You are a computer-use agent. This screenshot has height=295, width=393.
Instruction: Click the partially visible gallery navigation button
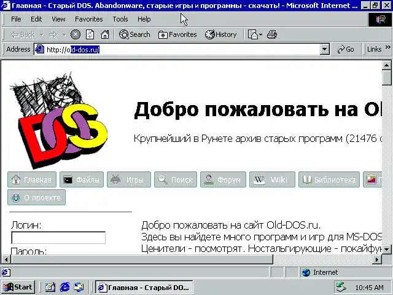pos(373,179)
